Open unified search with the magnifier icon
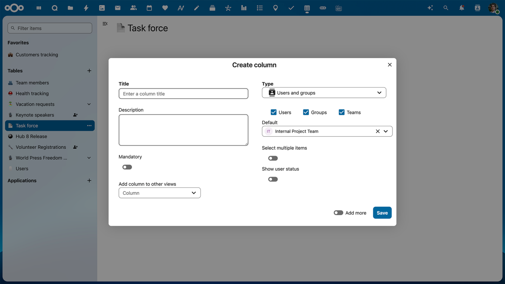This screenshot has width=505, height=284. point(446,8)
